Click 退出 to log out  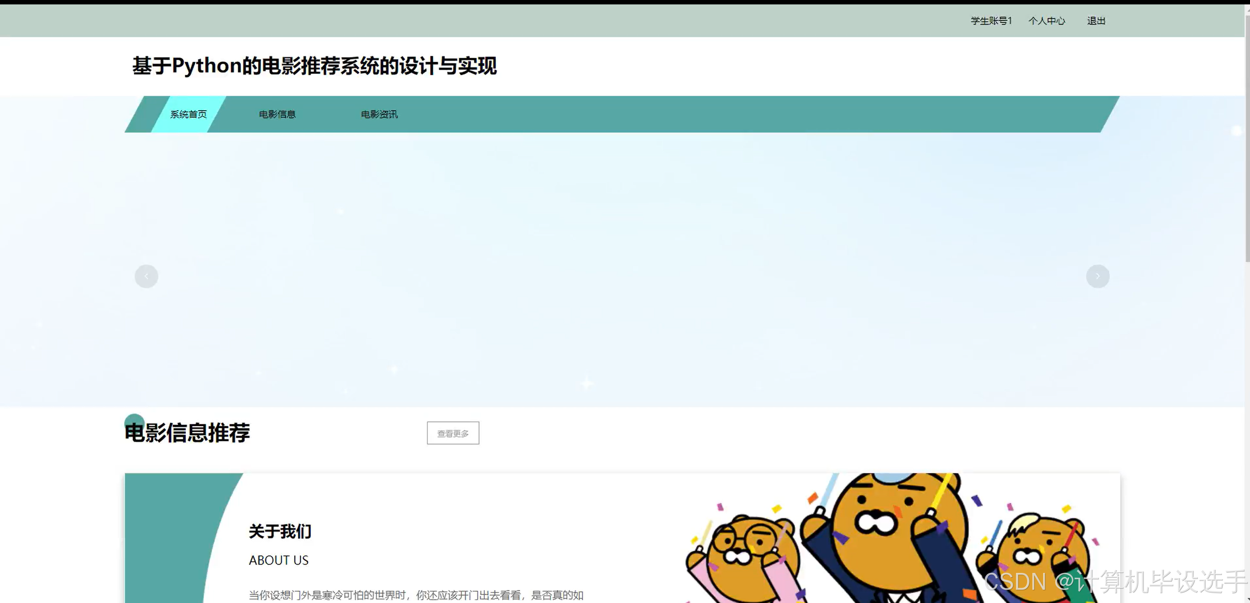click(x=1096, y=20)
